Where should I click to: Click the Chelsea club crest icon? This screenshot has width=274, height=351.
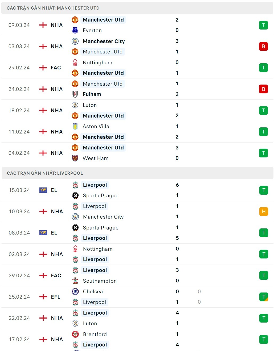pos(75,291)
